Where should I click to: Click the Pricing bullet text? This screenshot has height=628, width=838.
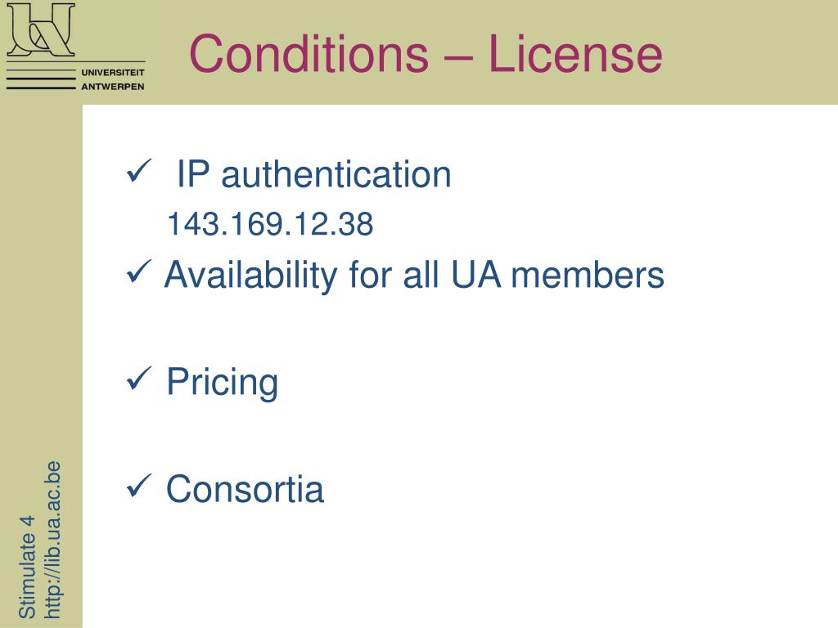[x=223, y=382]
